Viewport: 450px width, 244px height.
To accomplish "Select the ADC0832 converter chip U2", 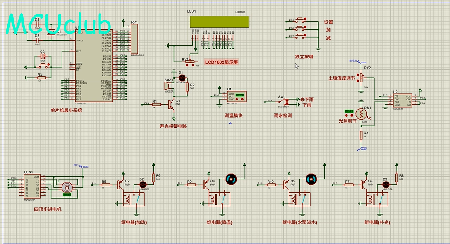I will coord(402,100).
